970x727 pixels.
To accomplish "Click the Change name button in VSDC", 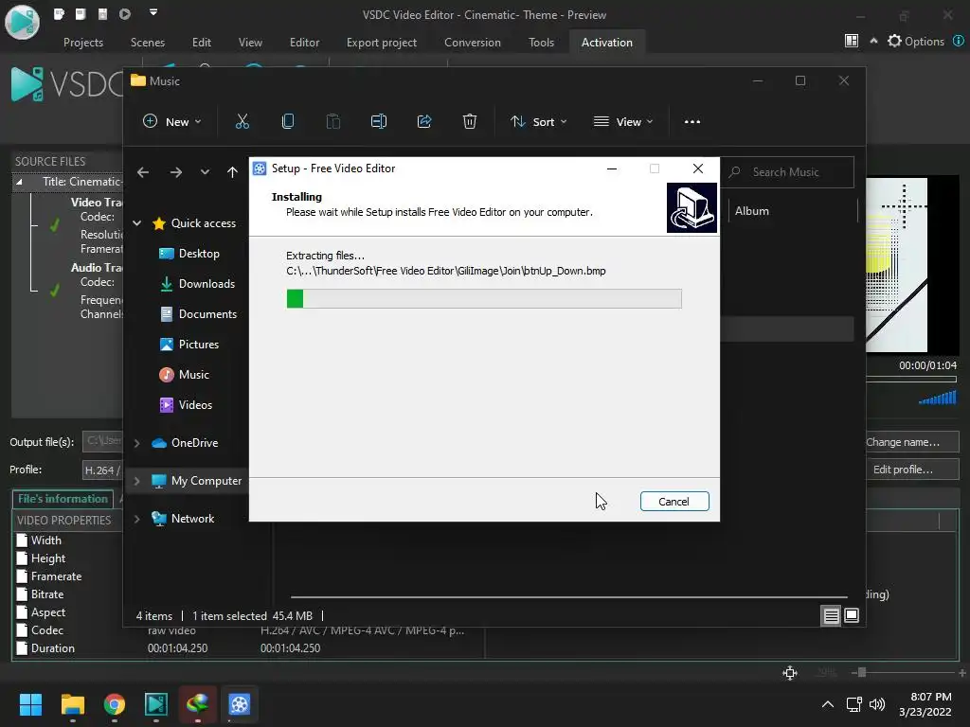I will pyautogui.click(x=911, y=442).
